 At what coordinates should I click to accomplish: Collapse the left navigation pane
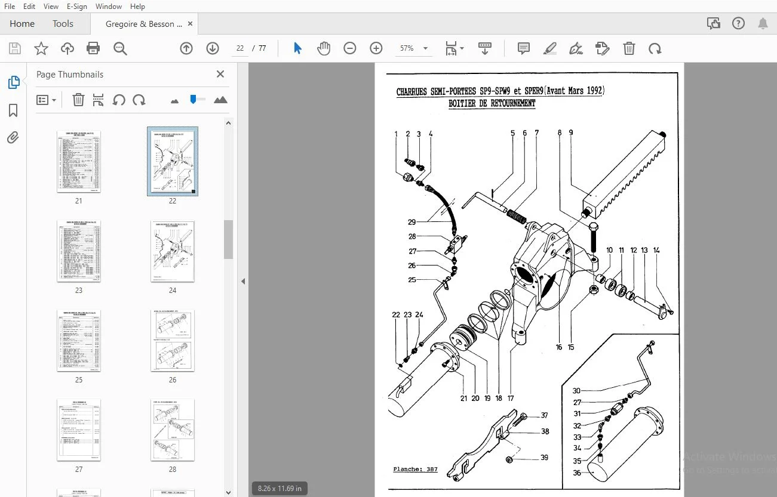coord(243,281)
